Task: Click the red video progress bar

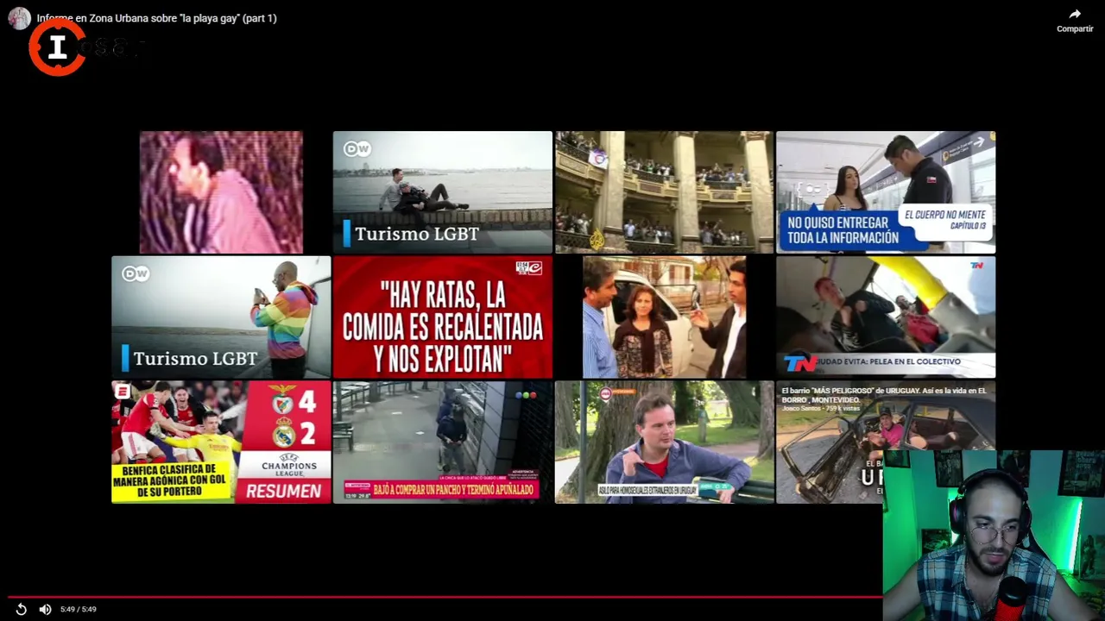Action: (x=445, y=596)
